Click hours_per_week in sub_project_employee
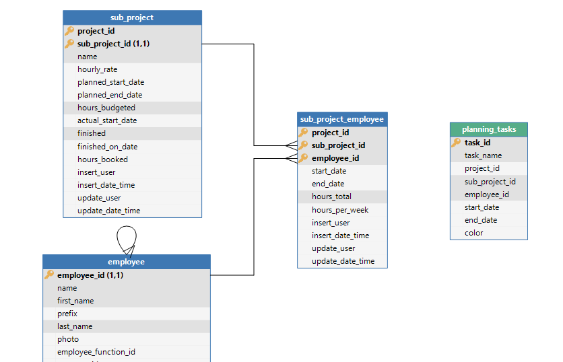563x362 pixels. [340, 210]
